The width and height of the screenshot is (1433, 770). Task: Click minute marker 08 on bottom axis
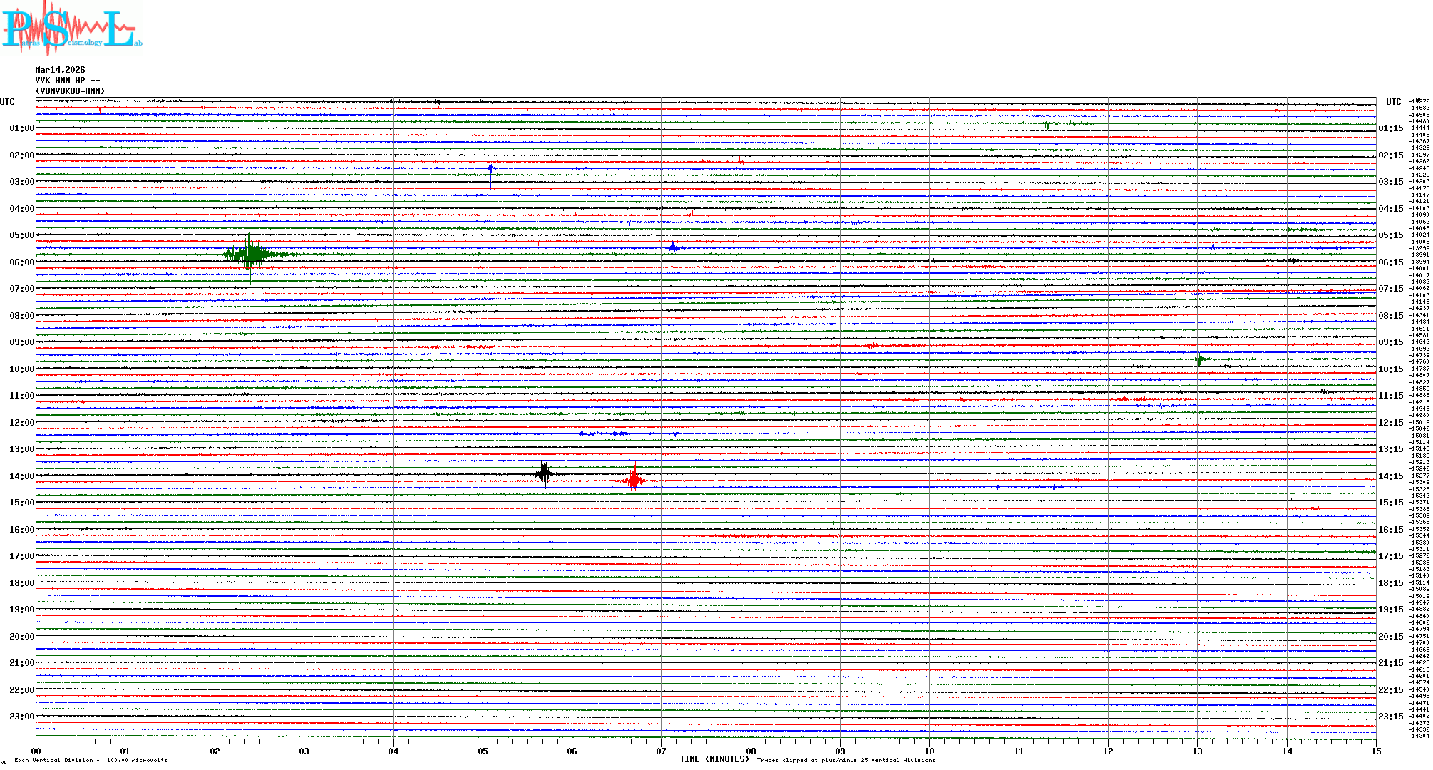(751, 751)
